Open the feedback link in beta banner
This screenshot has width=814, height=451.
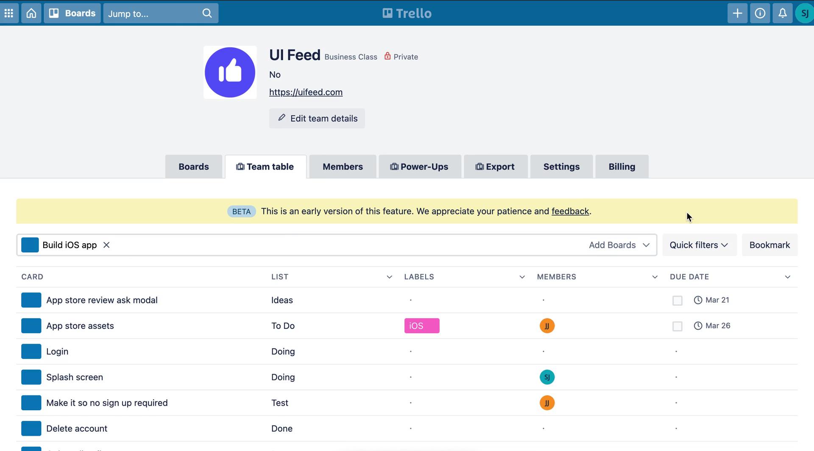(570, 211)
